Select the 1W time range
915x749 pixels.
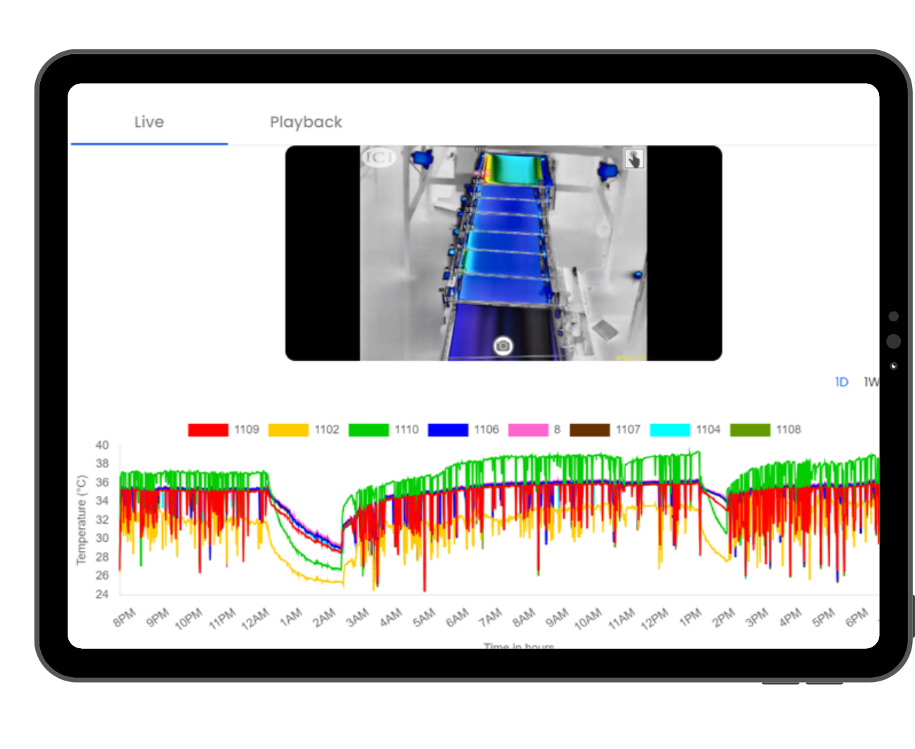coord(871,382)
